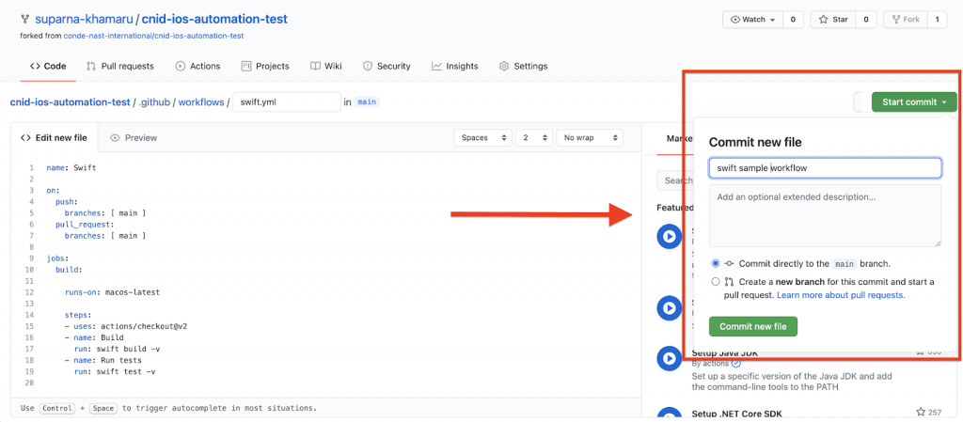The width and height of the screenshot is (963, 422).
Task: Click the fork count showing 1
Action: pos(937,20)
